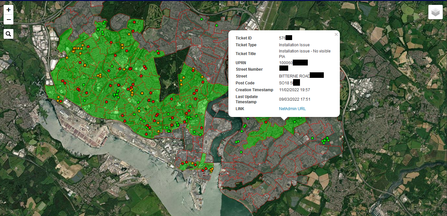Select the Ticket Title label

[246, 54]
